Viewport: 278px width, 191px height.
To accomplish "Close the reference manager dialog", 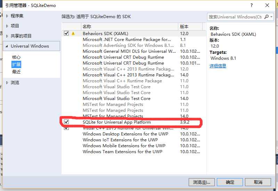I will (267, 5).
